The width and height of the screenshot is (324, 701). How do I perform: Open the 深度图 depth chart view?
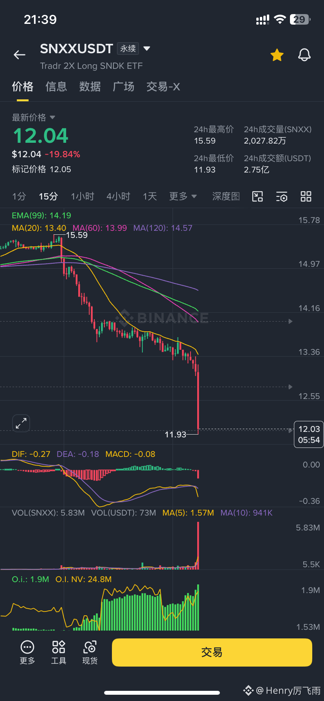[x=226, y=196]
